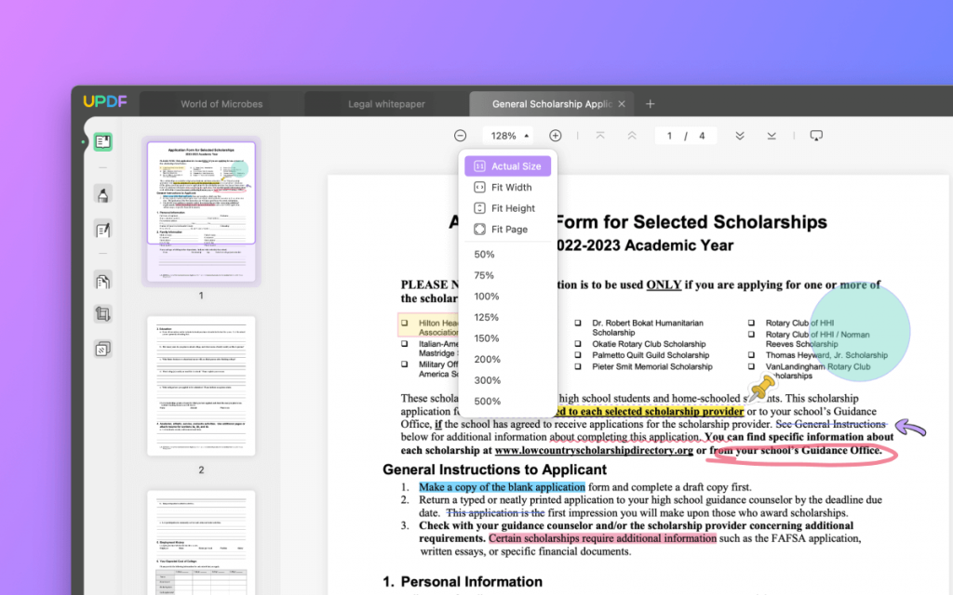Select the highlighter annotation tool
The image size is (953, 595).
click(103, 192)
